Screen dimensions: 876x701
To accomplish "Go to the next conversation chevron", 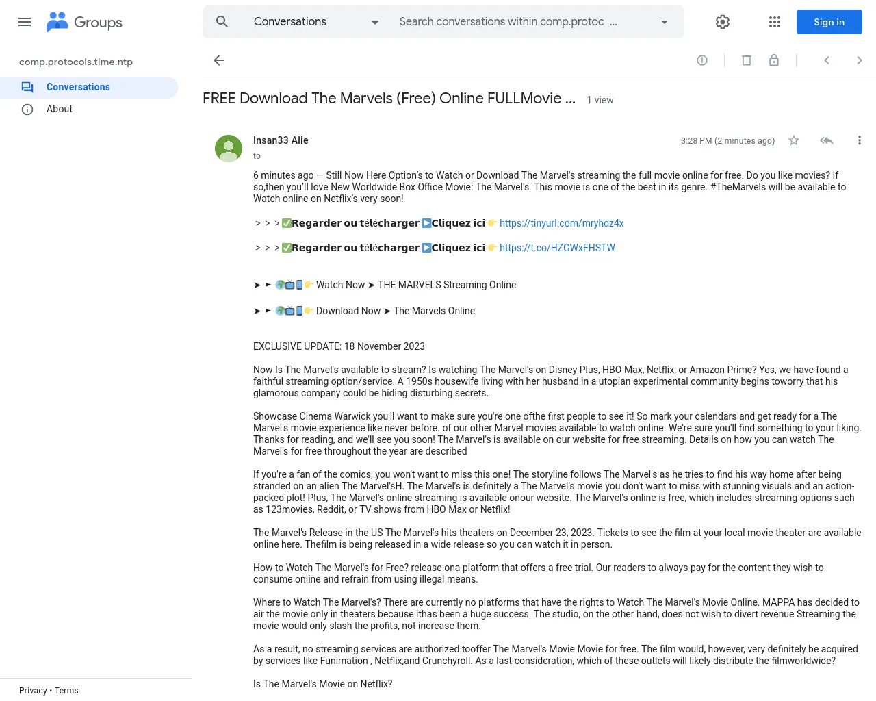I will (860, 60).
